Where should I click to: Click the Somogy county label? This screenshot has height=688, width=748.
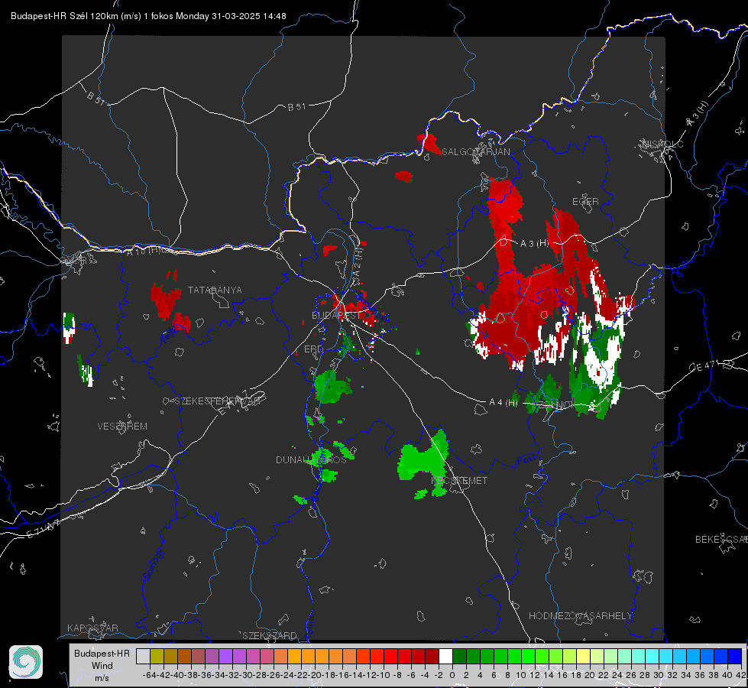click(x=153, y=564)
